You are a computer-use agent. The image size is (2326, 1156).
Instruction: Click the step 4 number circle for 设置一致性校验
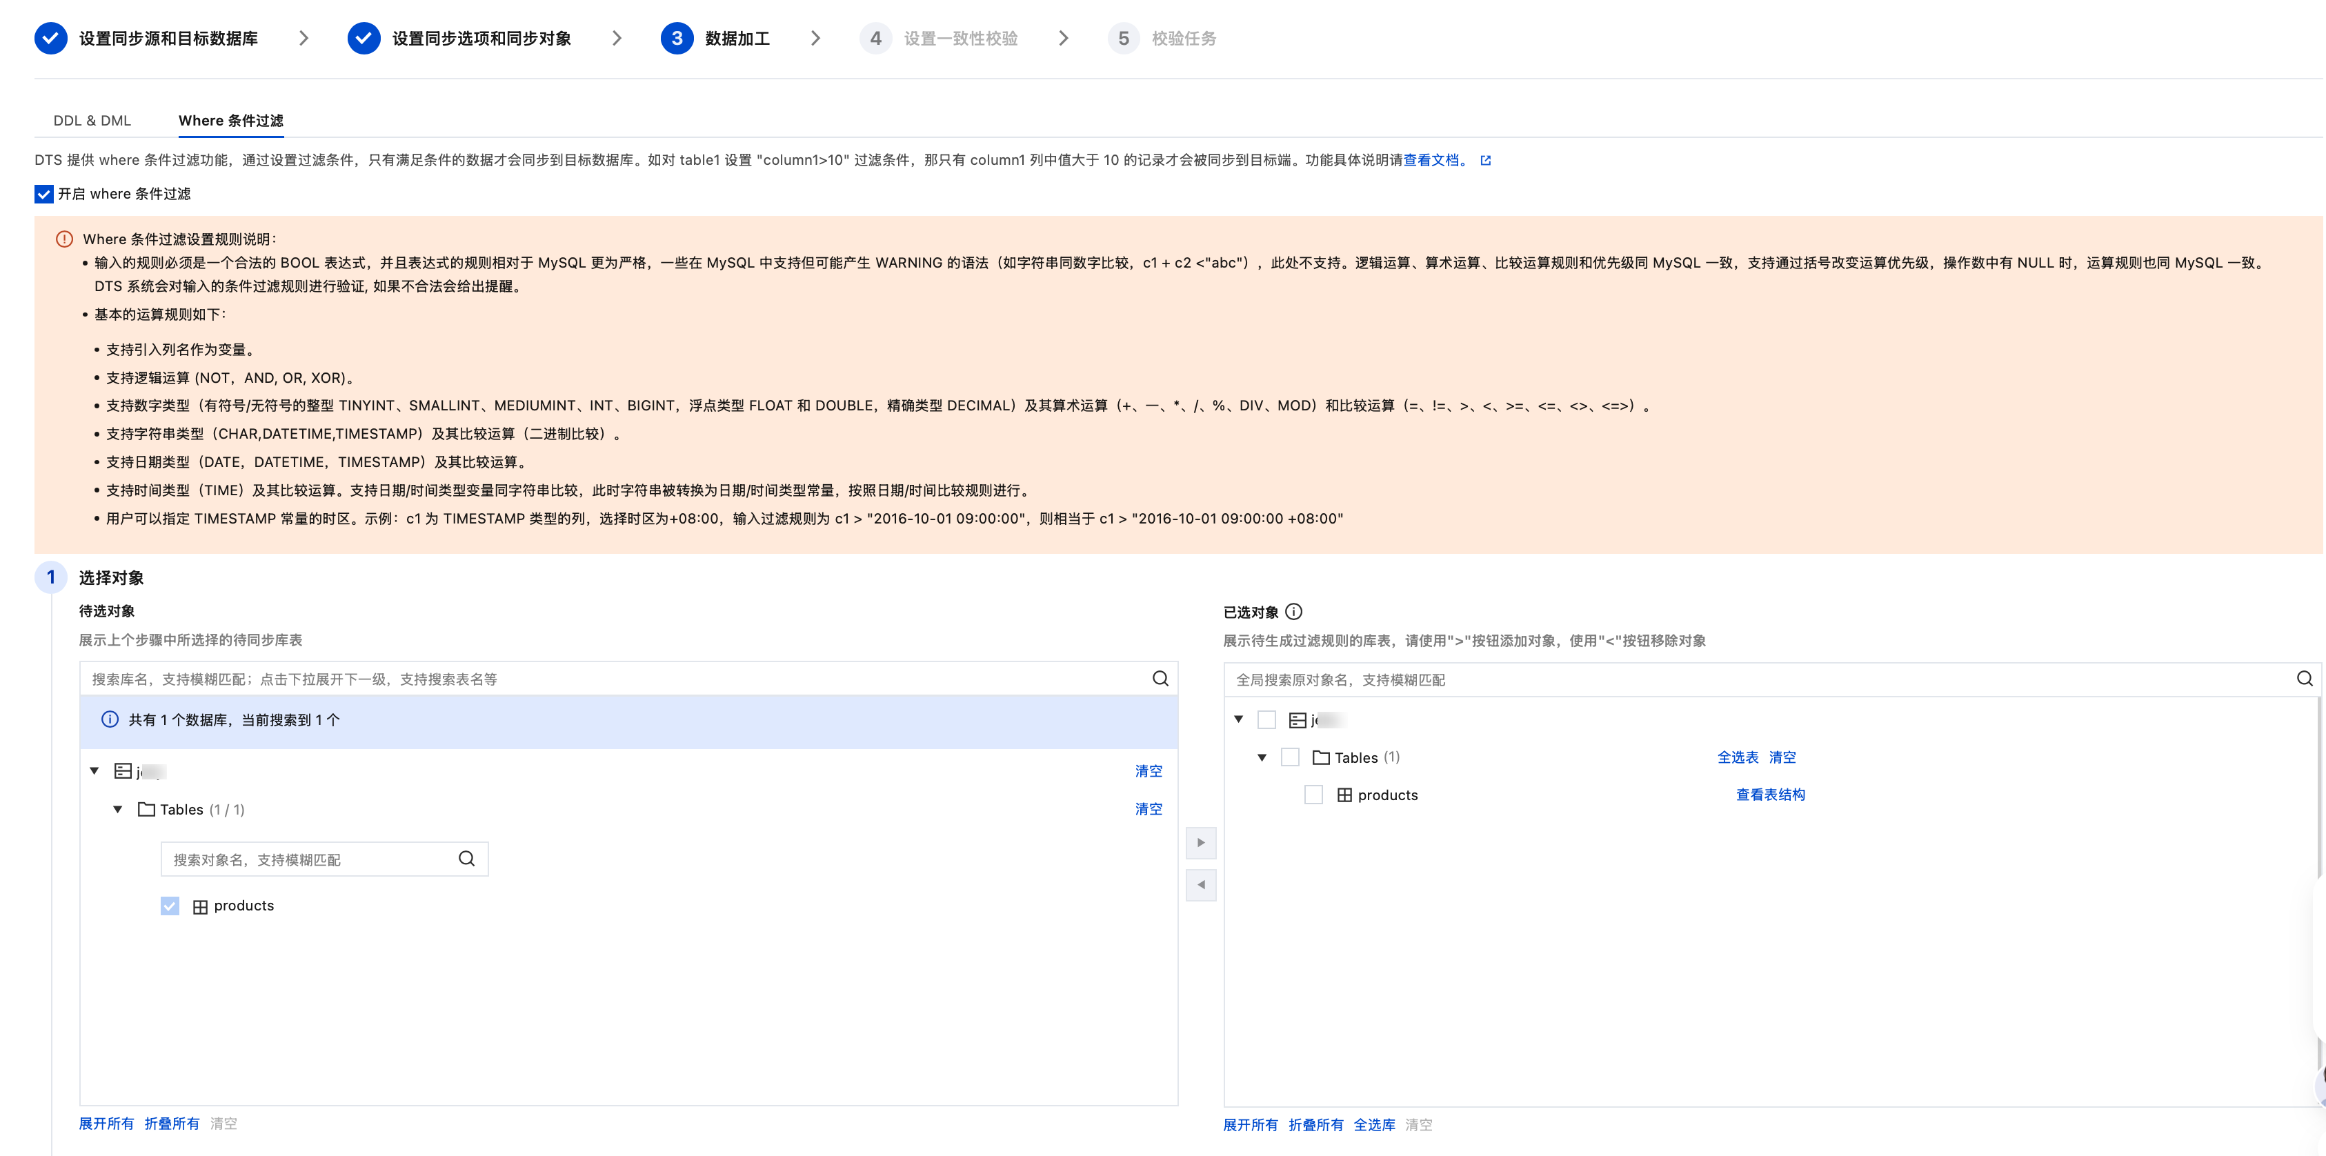(875, 38)
